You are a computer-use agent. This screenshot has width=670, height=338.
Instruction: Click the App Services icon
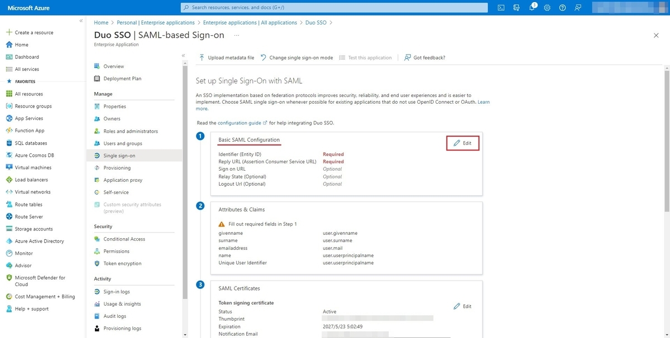point(9,118)
